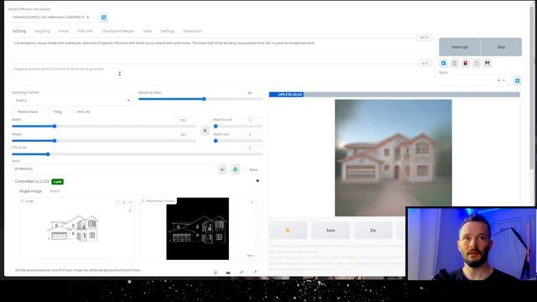Viewport: 537px width, 302px height.
Task: Click the Width number box
Action: 185,120
